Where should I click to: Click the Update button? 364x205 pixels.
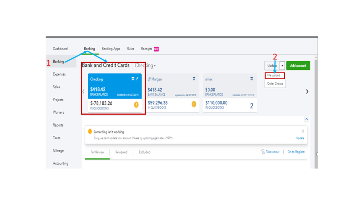(x=272, y=66)
